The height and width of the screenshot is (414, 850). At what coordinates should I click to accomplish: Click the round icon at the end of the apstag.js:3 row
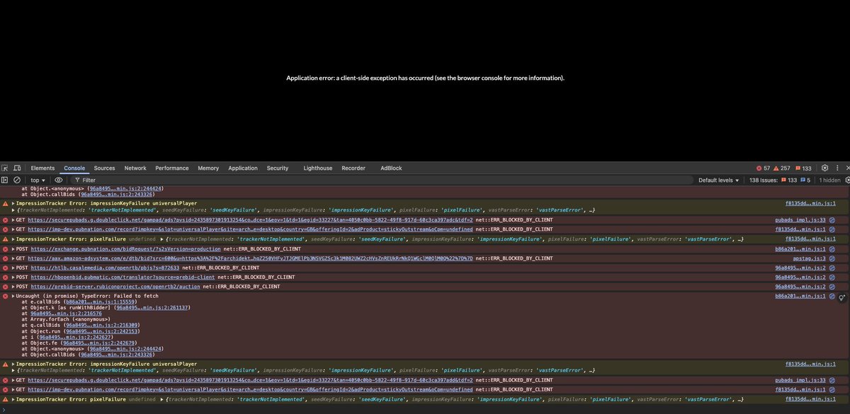[x=832, y=258]
